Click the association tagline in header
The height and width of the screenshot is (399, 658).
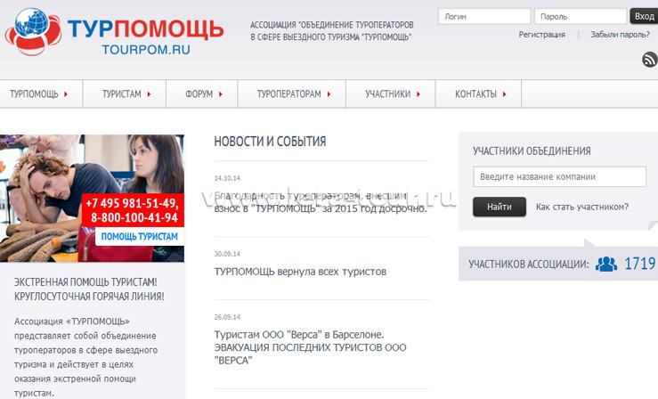332,31
